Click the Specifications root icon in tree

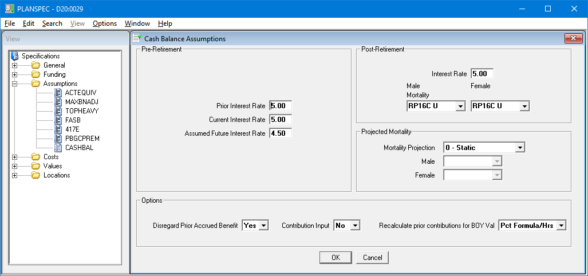(x=15, y=56)
